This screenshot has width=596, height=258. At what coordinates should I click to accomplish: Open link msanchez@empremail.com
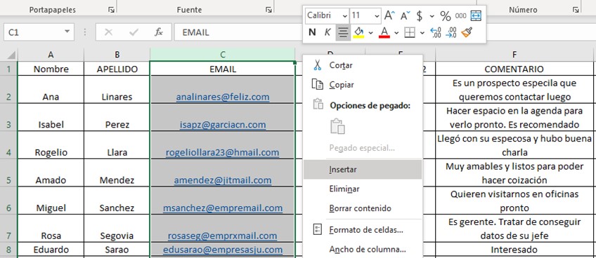tap(223, 208)
